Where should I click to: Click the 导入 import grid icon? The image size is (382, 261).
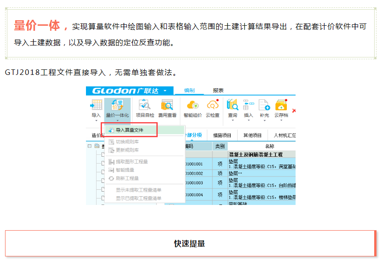click(96, 105)
